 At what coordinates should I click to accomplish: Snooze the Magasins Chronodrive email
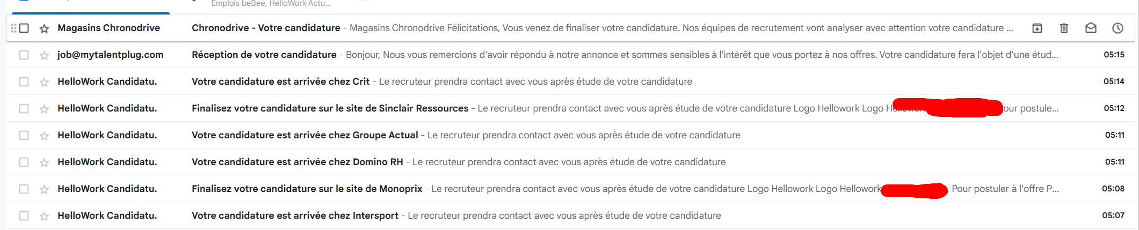click(x=1118, y=28)
